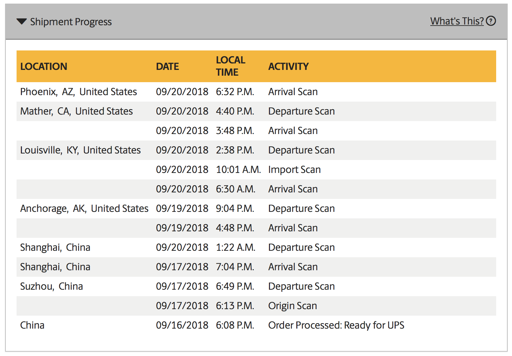Viewport: 512px width, 356px height.
Task: Click the Anchorage, AK, United States entry
Action: pos(84,209)
